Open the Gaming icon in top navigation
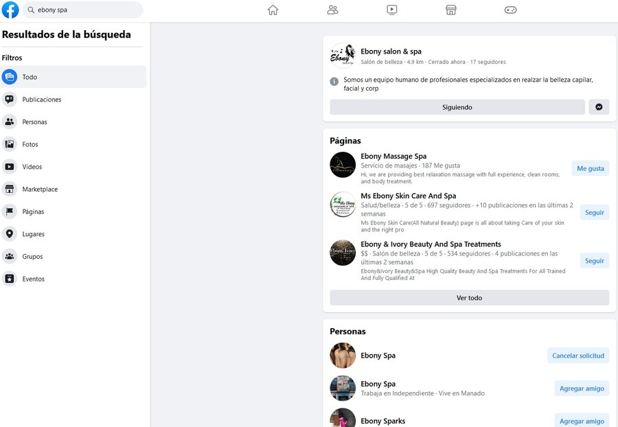This screenshot has width=618, height=427. coord(510,10)
